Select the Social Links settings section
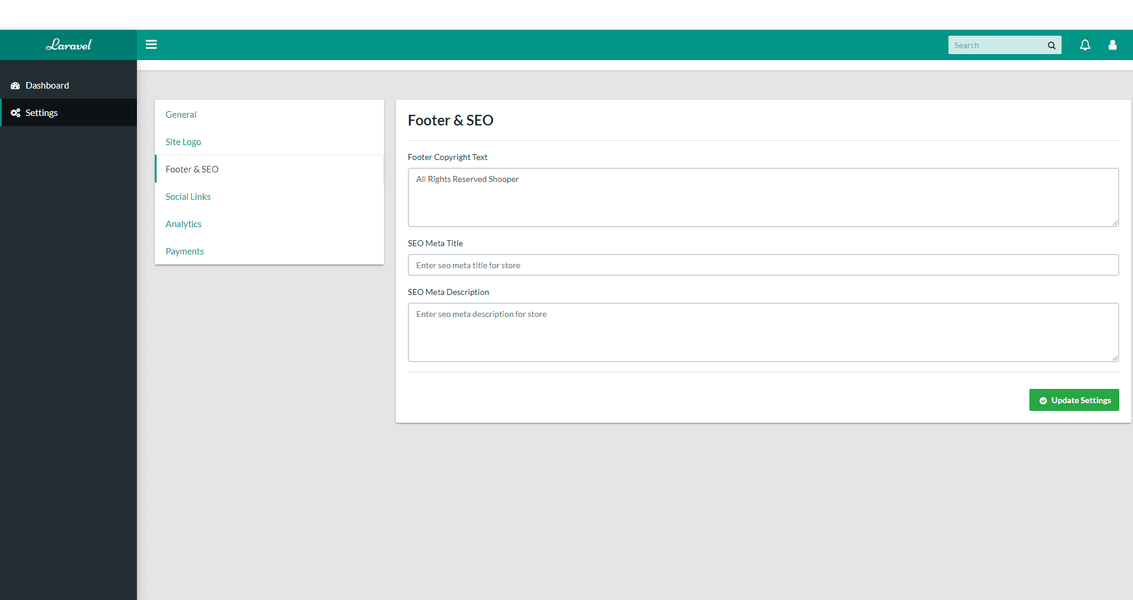This screenshot has height=600, width=1133. [188, 196]
